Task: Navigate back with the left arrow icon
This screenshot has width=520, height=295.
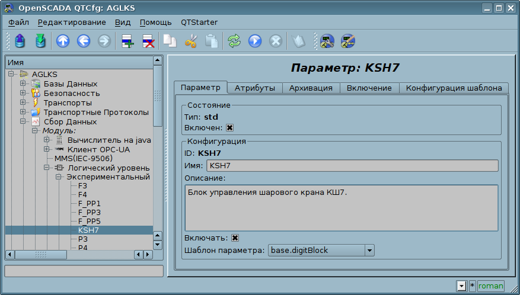Action: coord(84,41)
